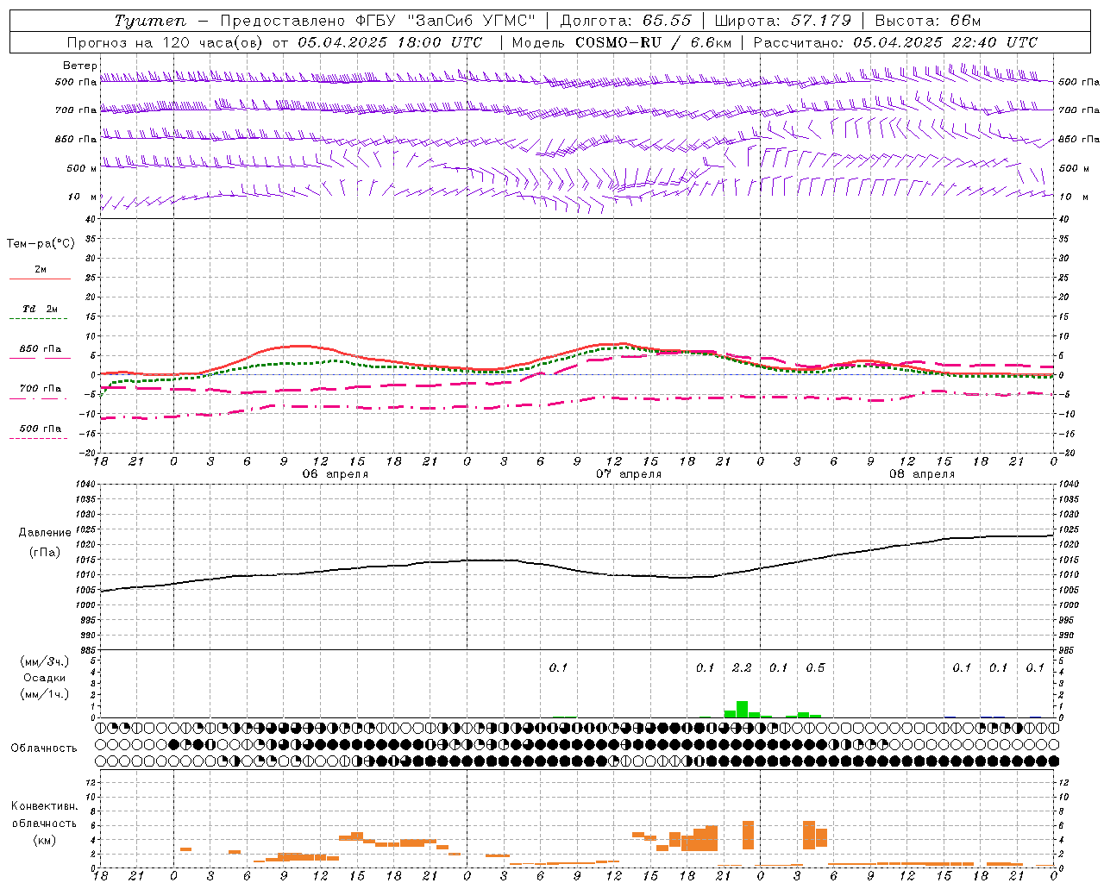Image resolution: width=1104 pixels, height=883 pixels.
Task: Click the 'Тем-ра(°C)' temperature panel label
Action: (x=41, y=244)
